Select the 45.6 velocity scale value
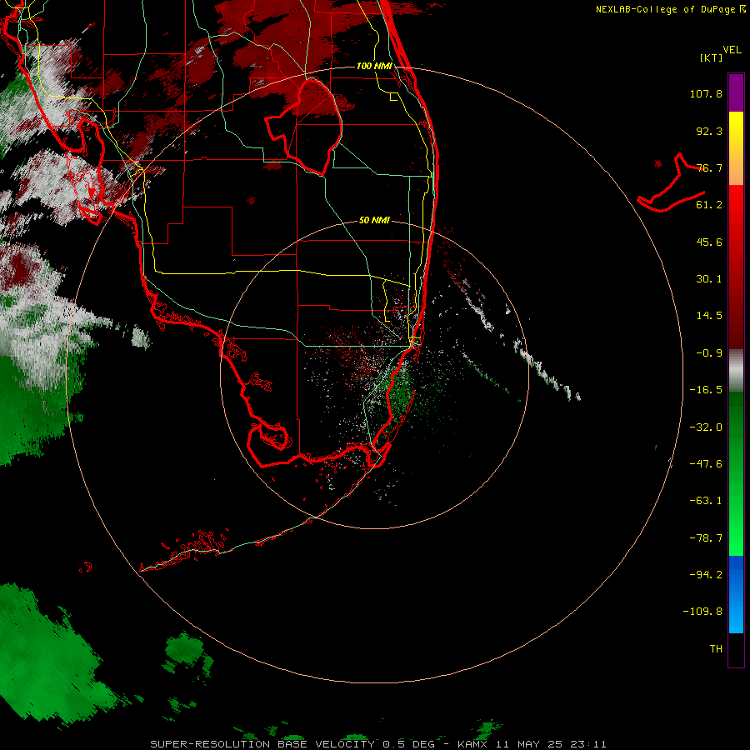Viewport: 750px width, 750px height. point(709,242)
